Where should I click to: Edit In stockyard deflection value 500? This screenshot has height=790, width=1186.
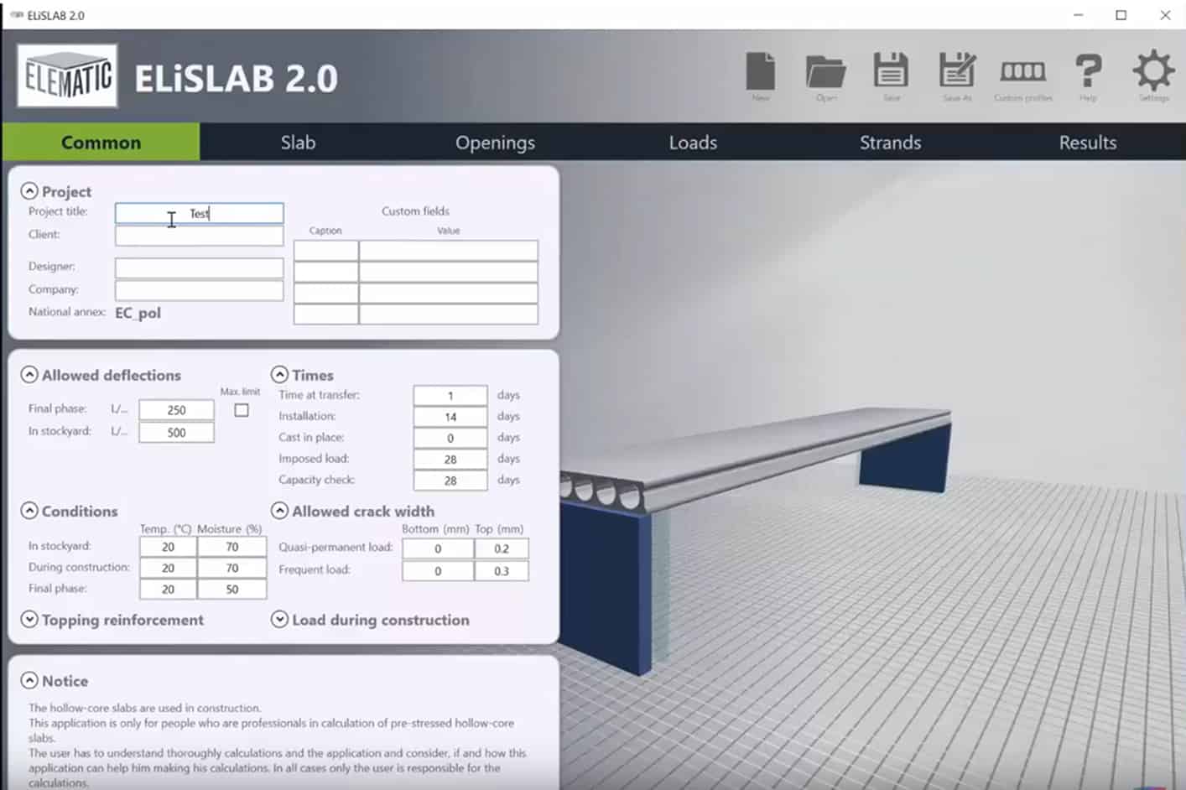pos(176,433)
